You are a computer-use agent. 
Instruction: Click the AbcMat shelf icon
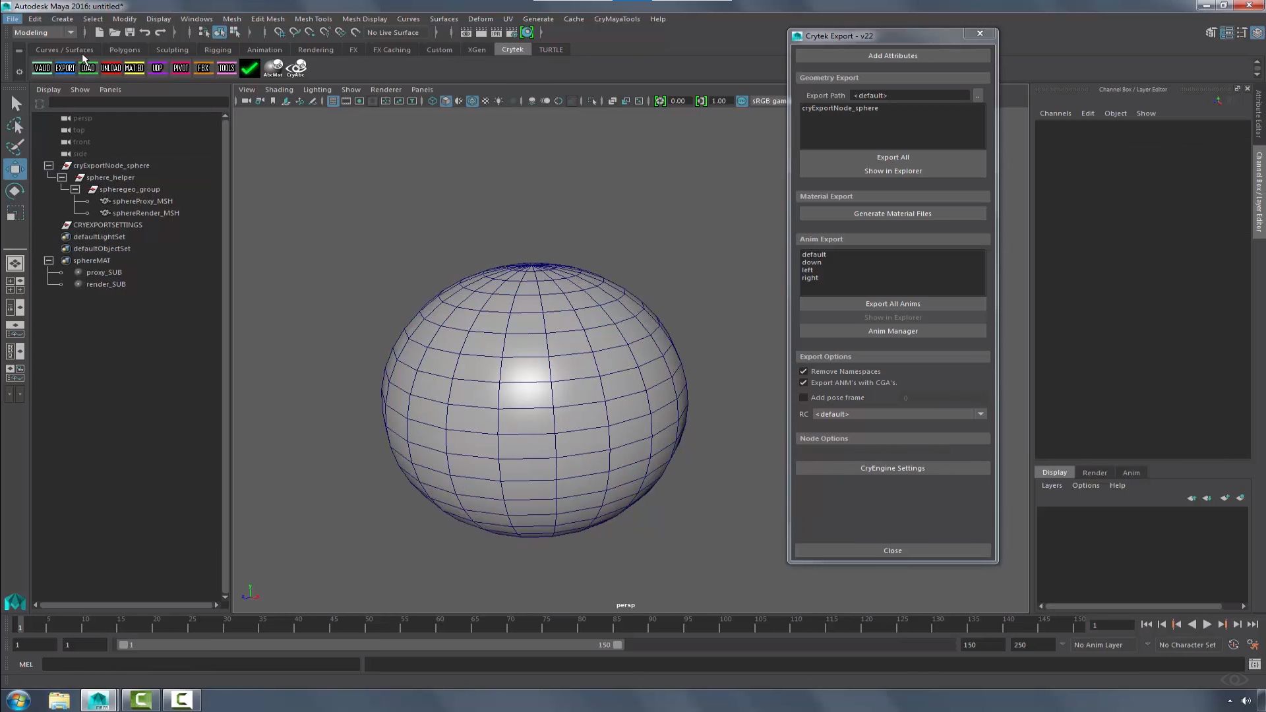273,68
